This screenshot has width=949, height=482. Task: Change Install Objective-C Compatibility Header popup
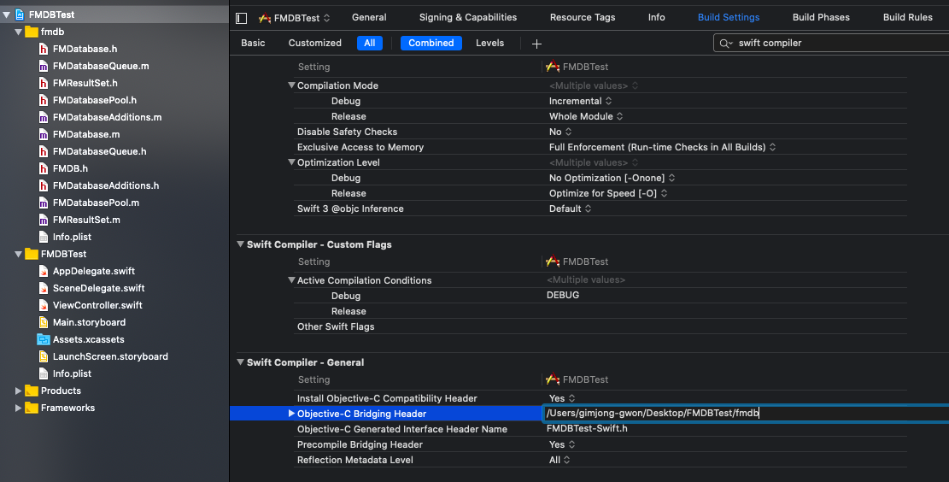tap(562, 398)
